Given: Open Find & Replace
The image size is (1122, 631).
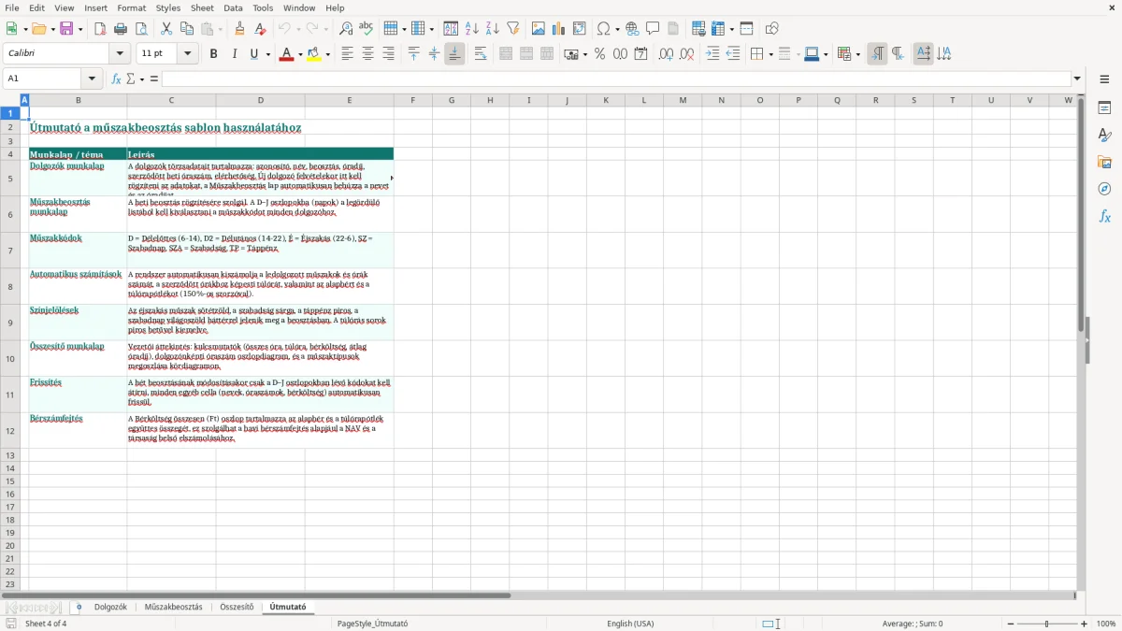Looking at the screenshot, I should (346, 29).
